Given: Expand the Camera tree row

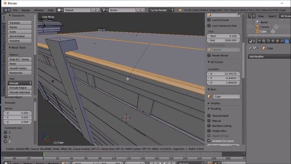Looking at the screenshot, I should 253,27.
